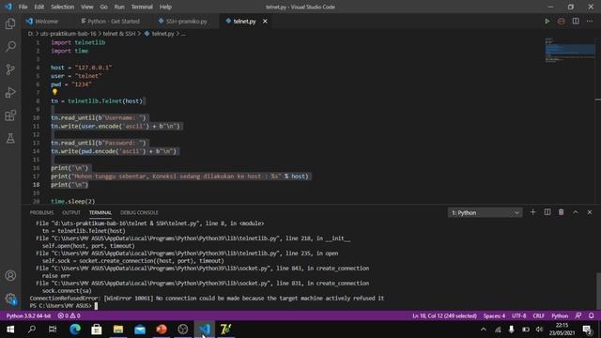
Task: Open the Source Control view
Action: (10, 69)
